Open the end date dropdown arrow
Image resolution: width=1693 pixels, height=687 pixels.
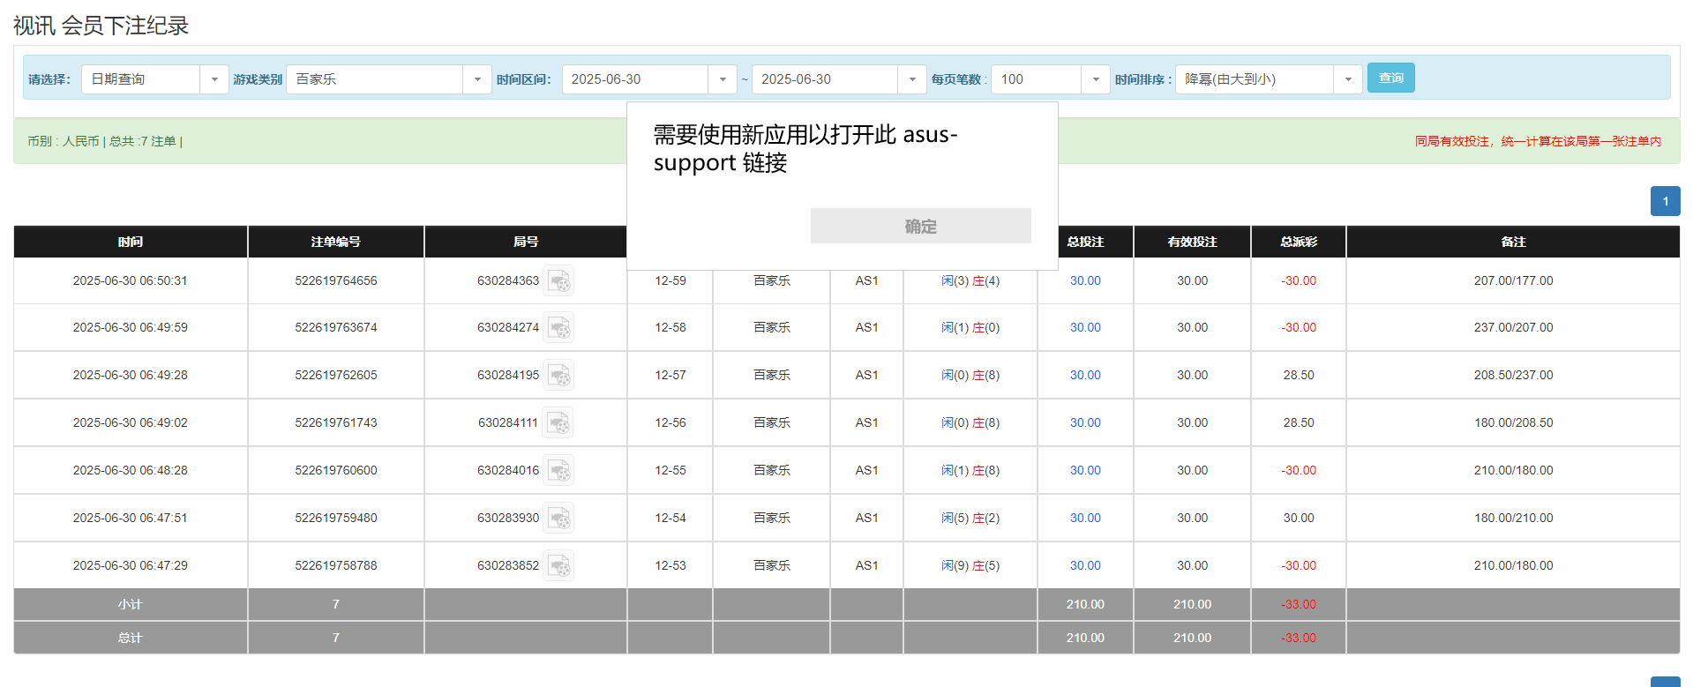(x=911, y=79)
